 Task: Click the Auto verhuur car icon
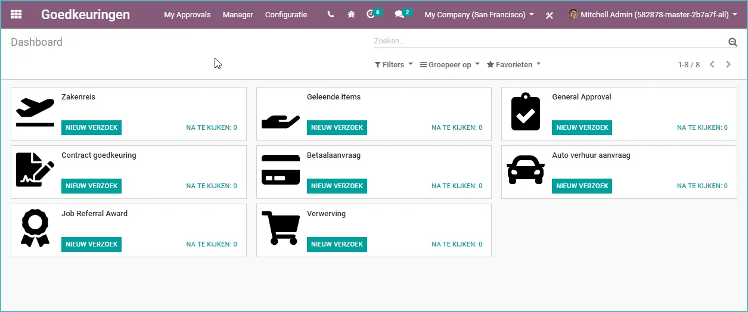525,170
